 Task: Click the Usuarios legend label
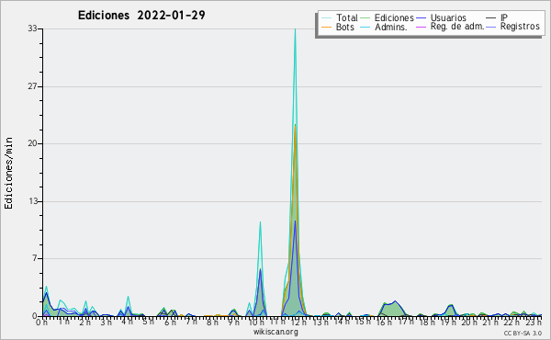448,18
